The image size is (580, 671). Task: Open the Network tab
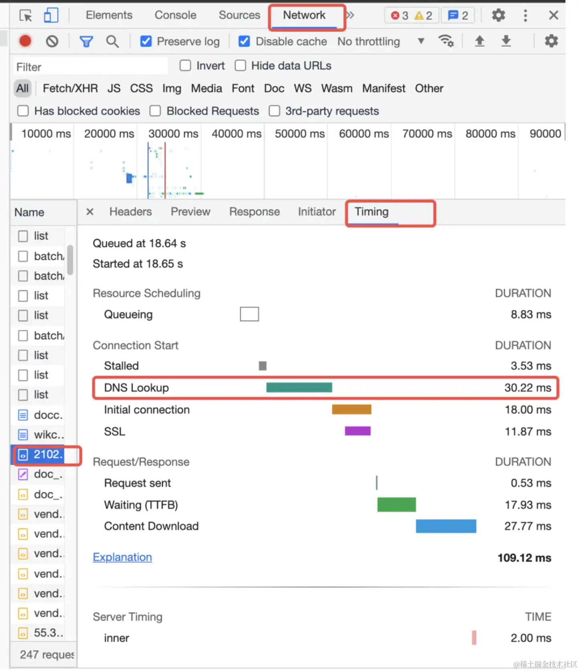click(304, 15)
